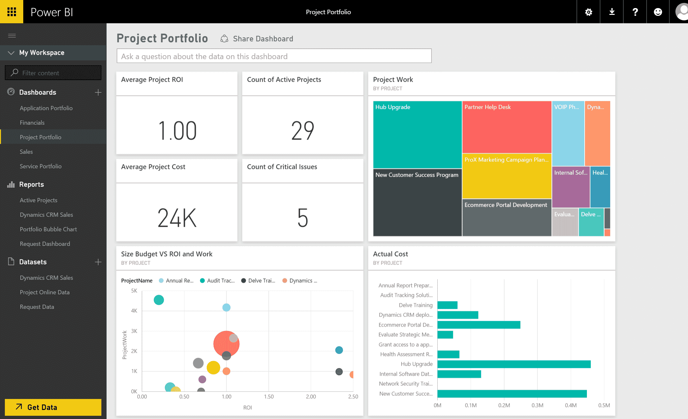The image size is (688, 419).
Task: Add a new dashboard with plus icon
Action: [98, 92]
